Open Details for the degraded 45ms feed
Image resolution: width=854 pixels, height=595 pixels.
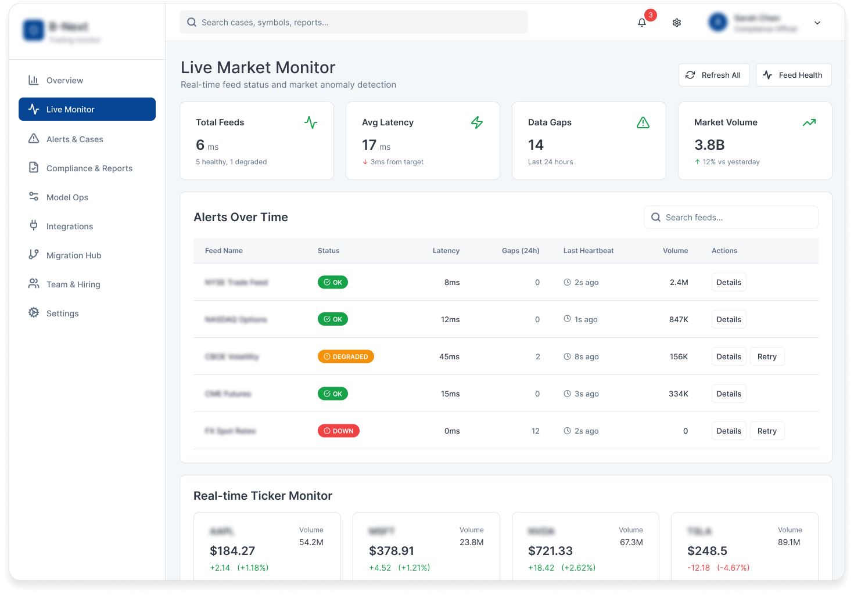coord(729,356)
